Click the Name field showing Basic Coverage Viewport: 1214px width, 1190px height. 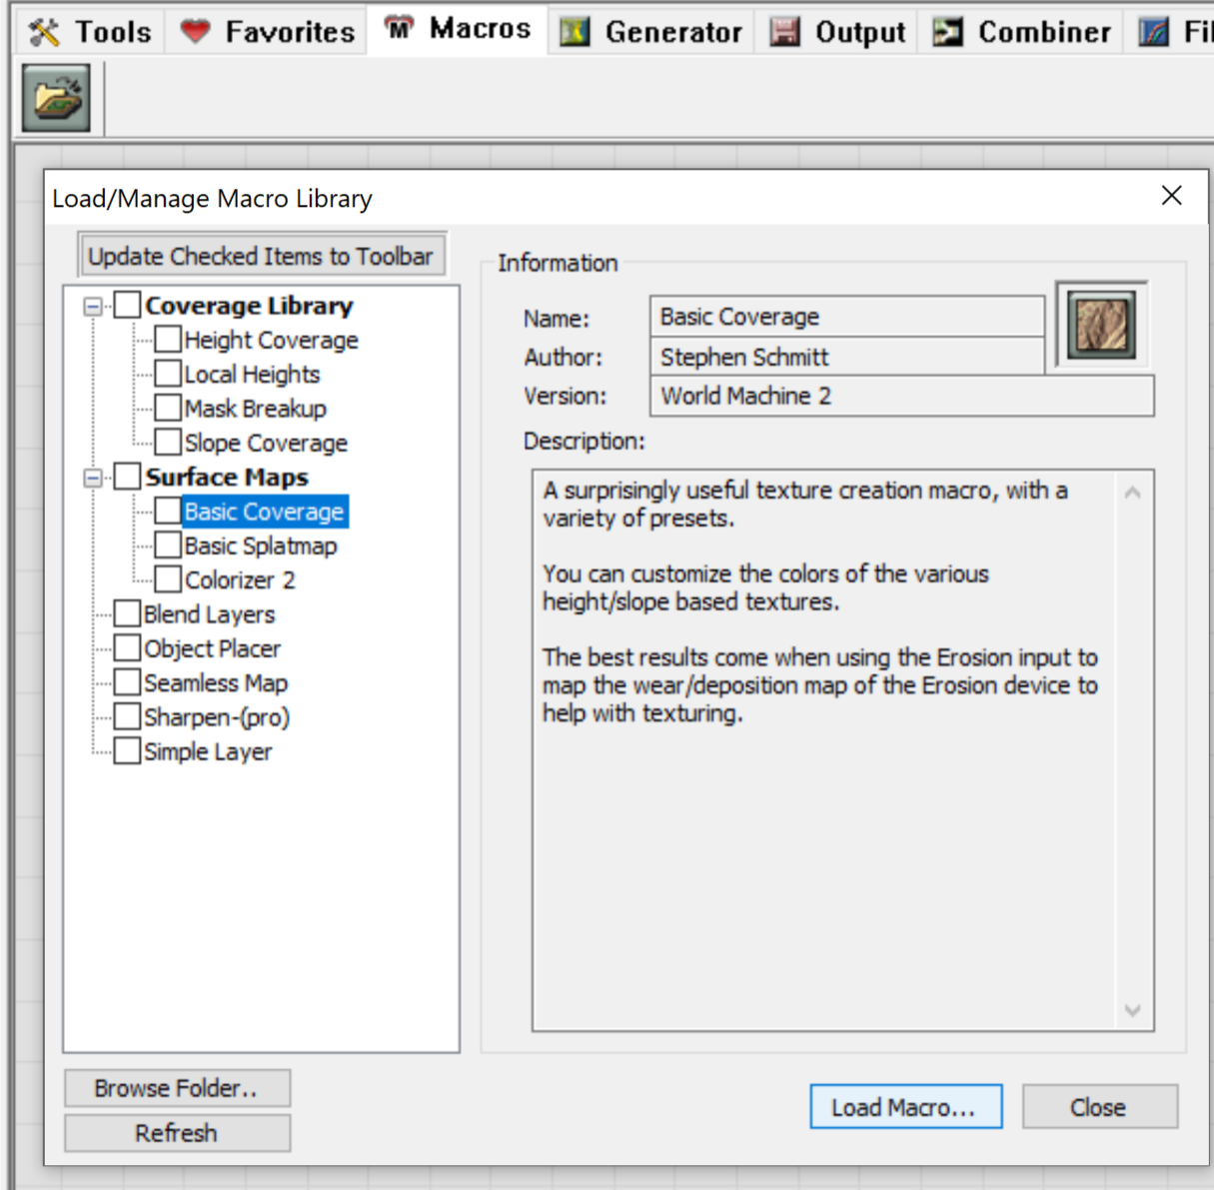coord(845,317)
